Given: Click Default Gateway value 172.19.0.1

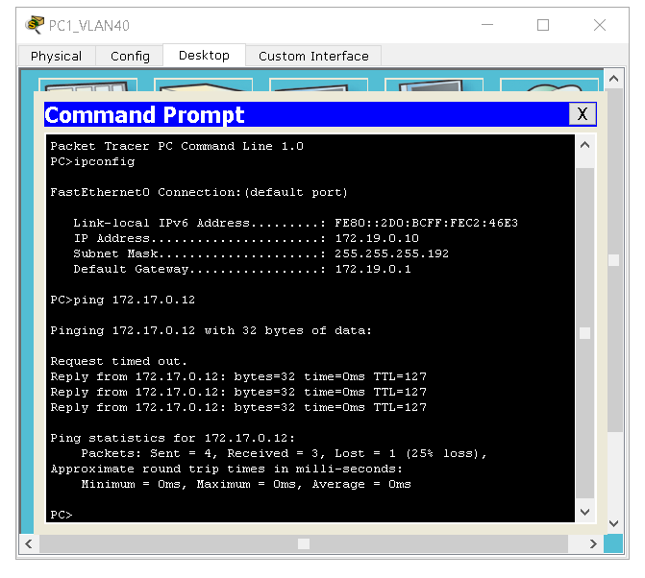Looking at the screenshot, I should [373, 269].
